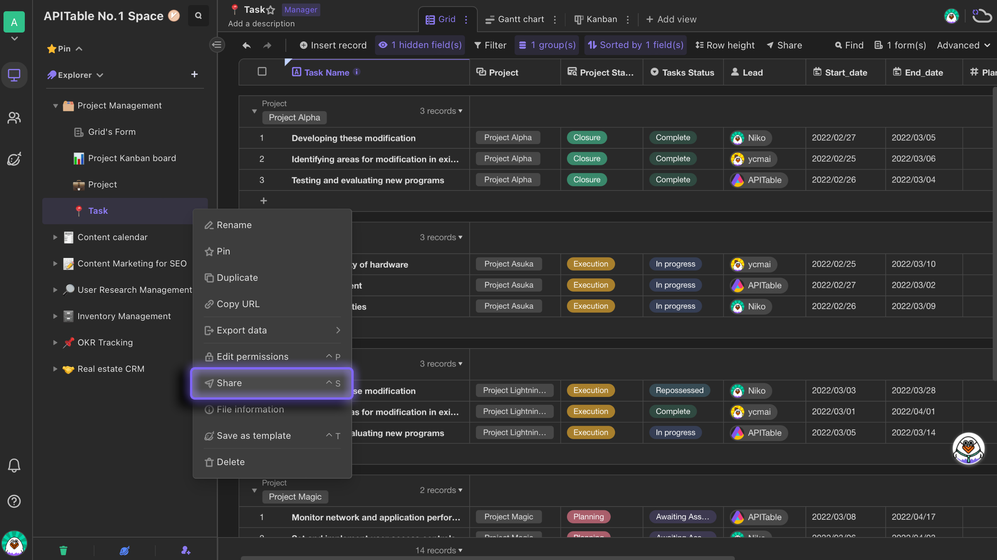Select Save as template menu item
The height and width of the screenshot is (560, 997).
pos(272,436)
